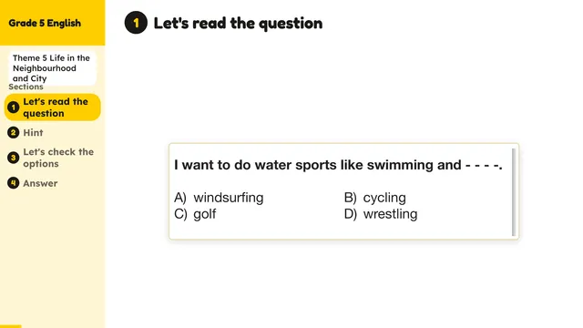Click the question sentence text
This screenshot has height=328, width=583.
coord(338,165)
